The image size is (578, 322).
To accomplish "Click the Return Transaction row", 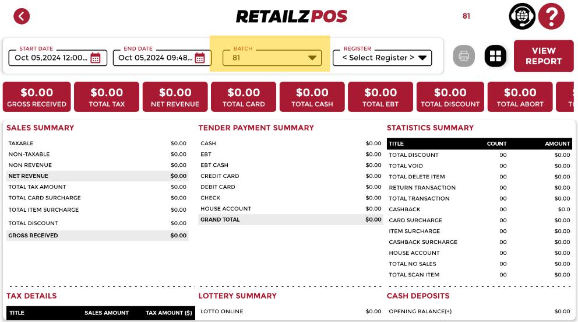I will coord(479,188).
